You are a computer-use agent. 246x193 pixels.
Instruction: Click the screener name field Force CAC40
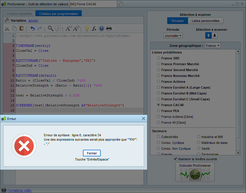click(x=93, y=4)
